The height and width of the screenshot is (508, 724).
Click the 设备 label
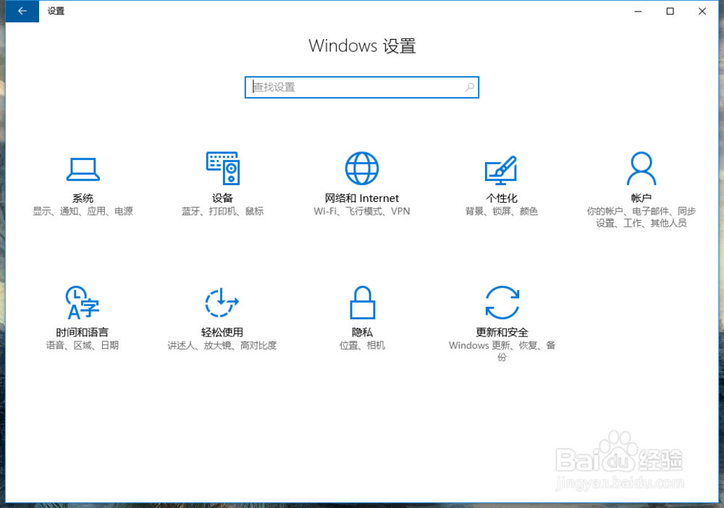tap(222, 198)
